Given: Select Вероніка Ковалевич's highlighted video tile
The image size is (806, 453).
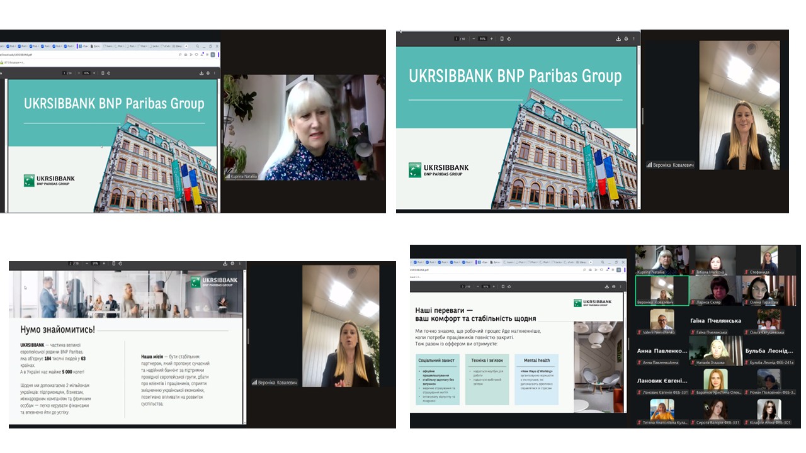Looking at the screenshot, I should [x=662, y=291].
